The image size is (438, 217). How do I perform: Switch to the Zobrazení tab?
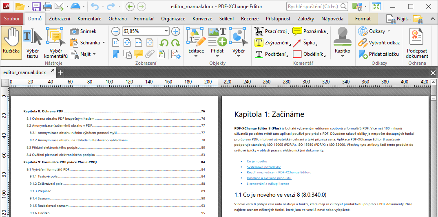pyautogui.click(x=60, y=19)
